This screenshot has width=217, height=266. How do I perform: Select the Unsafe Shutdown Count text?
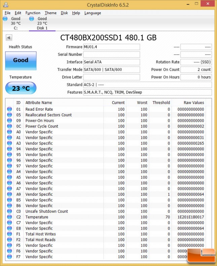[x=47, y=212]
